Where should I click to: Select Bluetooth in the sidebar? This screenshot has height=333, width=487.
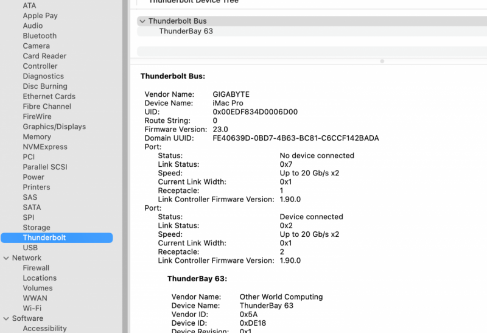point(40,36)
